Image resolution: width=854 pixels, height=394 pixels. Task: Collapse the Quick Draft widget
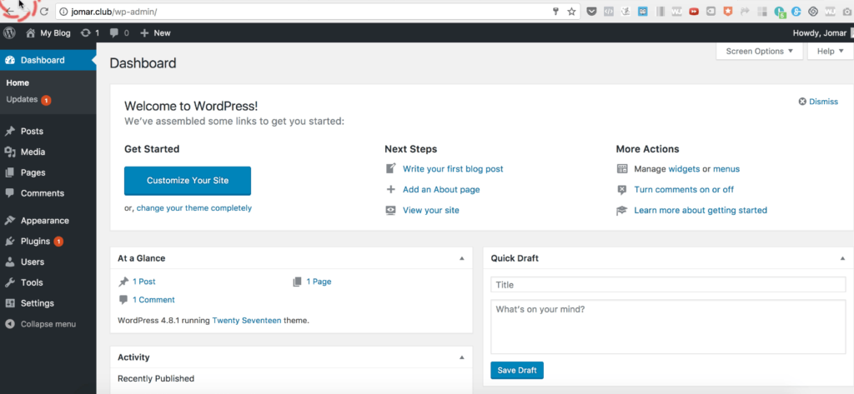tap(842, 258)
